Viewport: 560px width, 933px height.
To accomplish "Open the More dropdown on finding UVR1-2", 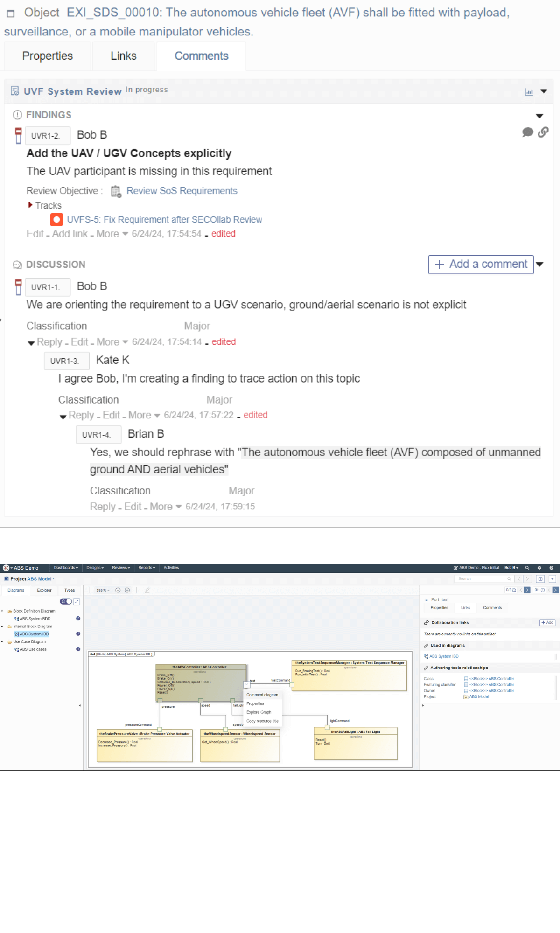I will click(112, 234).
